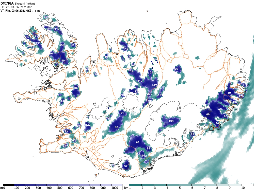The height and width of the screenshot is (190, 254).
Task: Click the 145 visibility value in north Iceland
Action: click(126, 49)
